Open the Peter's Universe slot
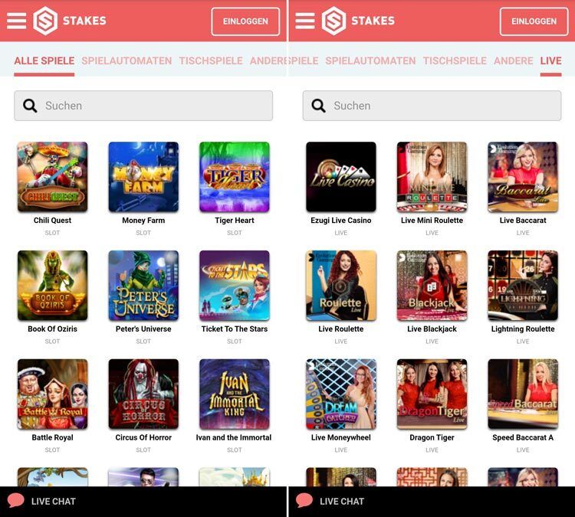 (x=143, y=286)
